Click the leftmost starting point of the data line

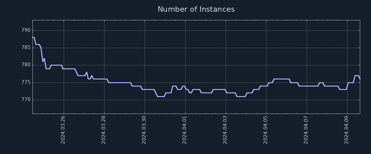click(33, 37)
